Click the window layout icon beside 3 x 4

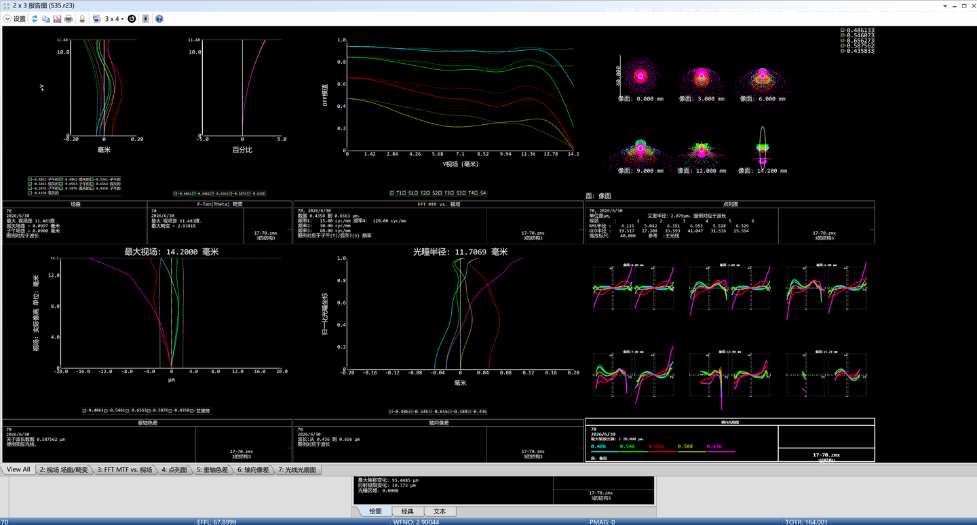tap(96, 19)
